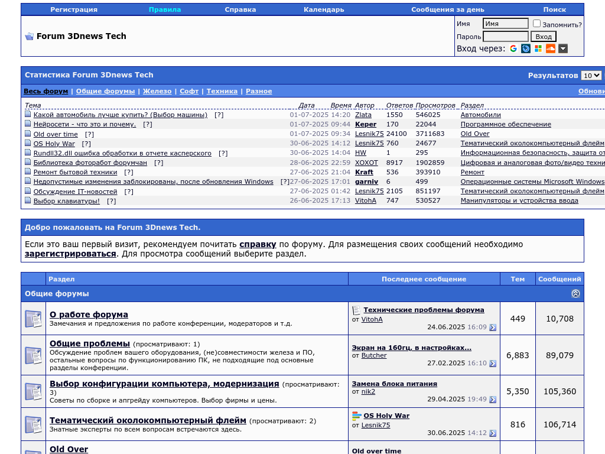The height and width of the screenshot is (454, 605).
Task: Click the Тем count 6,883
Action: (518, 355)
